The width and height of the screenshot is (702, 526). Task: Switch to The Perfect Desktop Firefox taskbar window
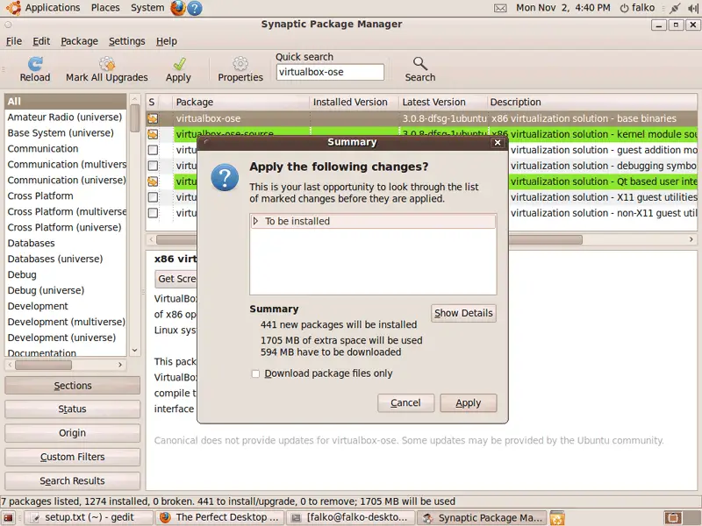click(220, 517)
